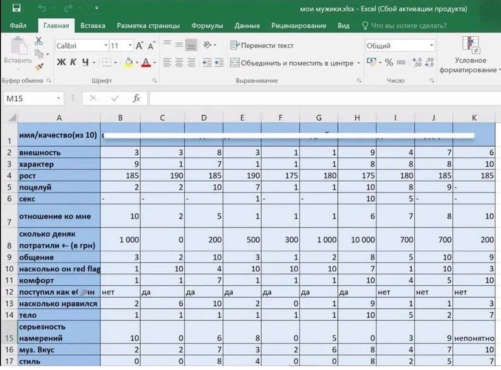Screen dimensions: 501x370
Task: Click the Increase indent icon
Action: [x=219, y=62]
